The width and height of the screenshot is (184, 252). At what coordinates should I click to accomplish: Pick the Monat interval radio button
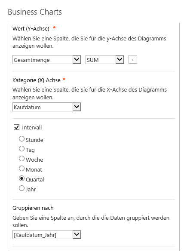[21, 169]
